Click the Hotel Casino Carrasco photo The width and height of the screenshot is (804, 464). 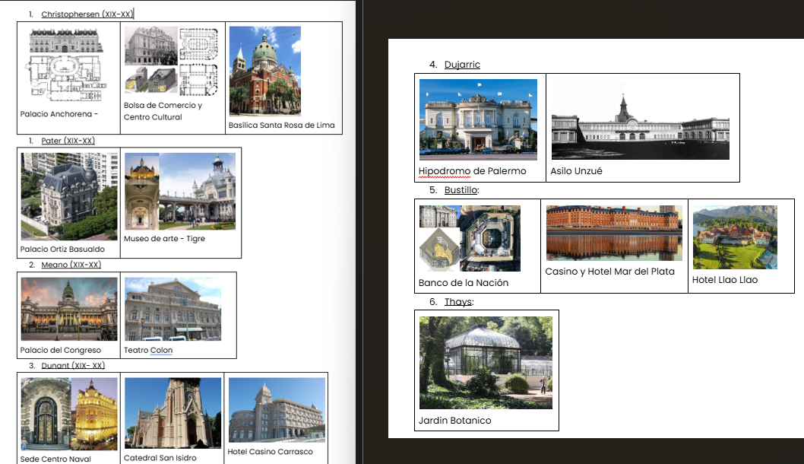[277, 410]
